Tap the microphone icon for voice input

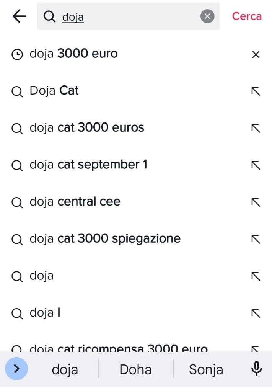point(256,369)
